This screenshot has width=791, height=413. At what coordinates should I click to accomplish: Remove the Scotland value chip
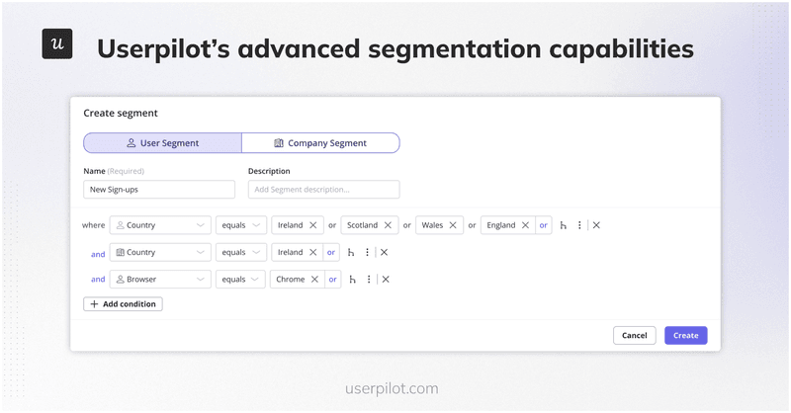(389, 225)
